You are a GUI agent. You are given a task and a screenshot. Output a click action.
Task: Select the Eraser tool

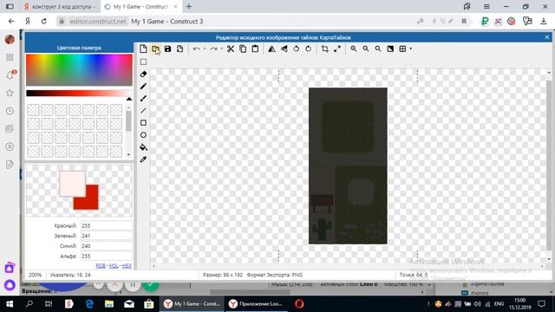[x=143, y=75]
